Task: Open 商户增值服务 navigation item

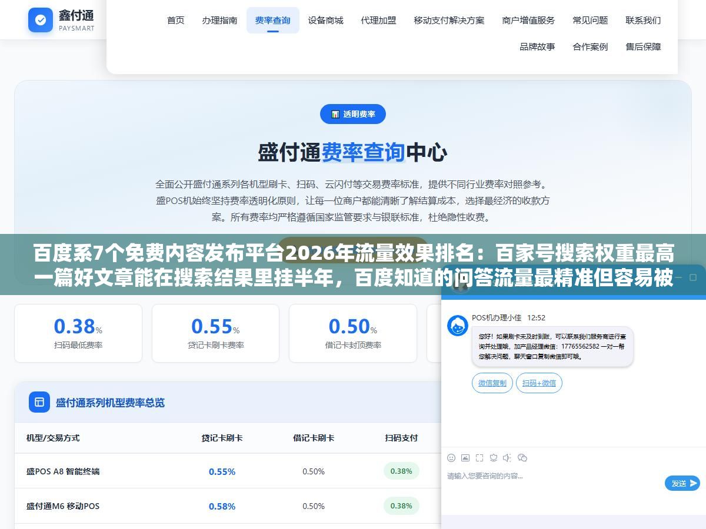Action: (x=529, y=20)
